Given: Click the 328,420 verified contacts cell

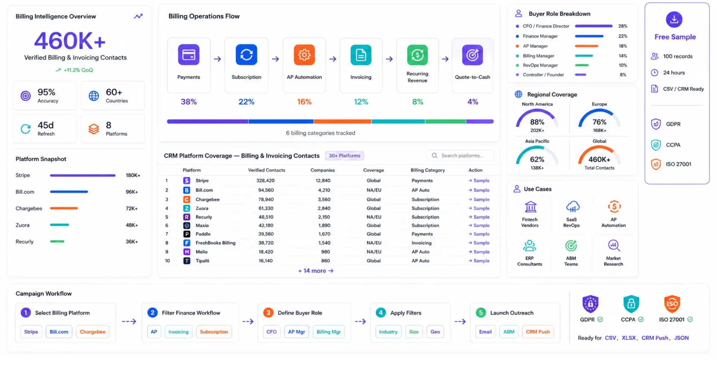Looking at the screenshot, I should (266, 181).
